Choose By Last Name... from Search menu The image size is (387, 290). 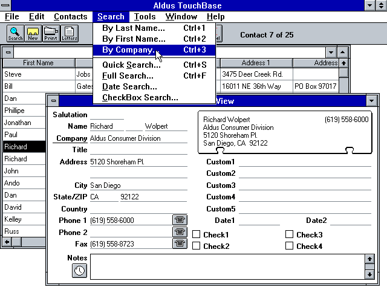coord(154,28)
